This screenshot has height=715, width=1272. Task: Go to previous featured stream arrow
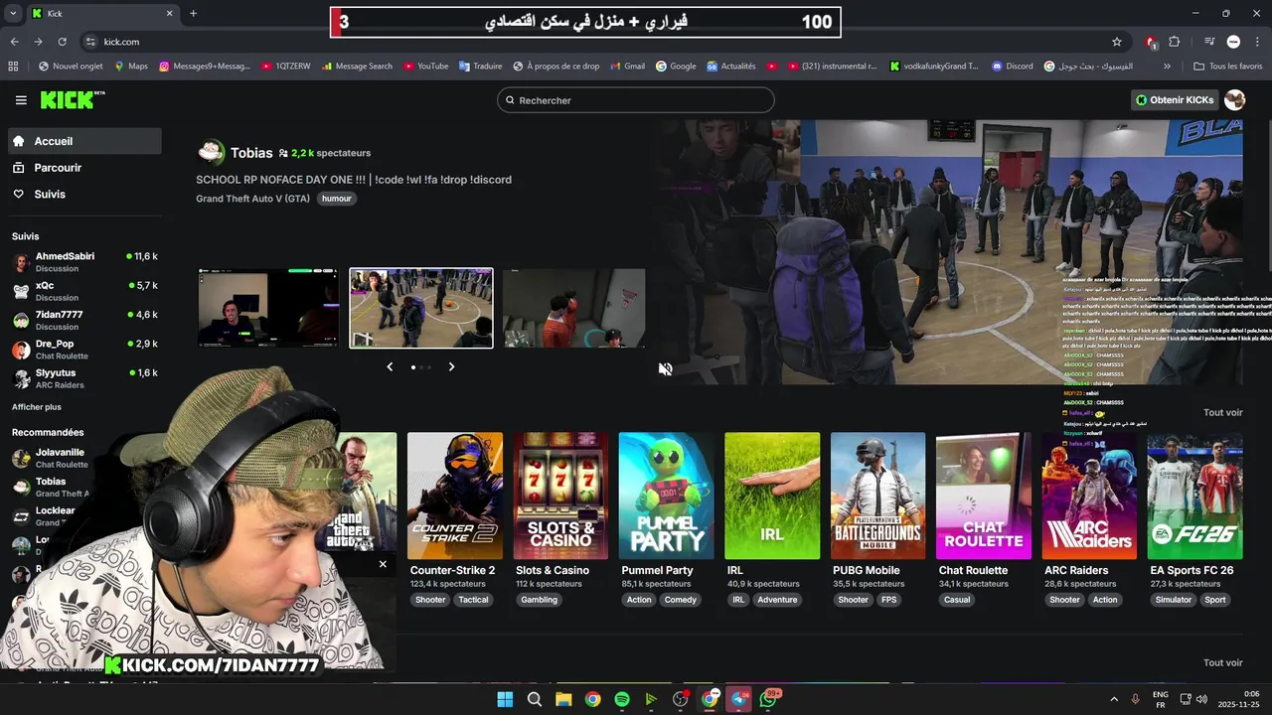pyautogui.click(x=390, y=366)
